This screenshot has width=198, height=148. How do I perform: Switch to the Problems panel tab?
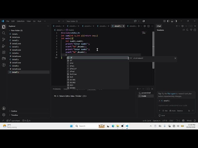pos(57,89)
